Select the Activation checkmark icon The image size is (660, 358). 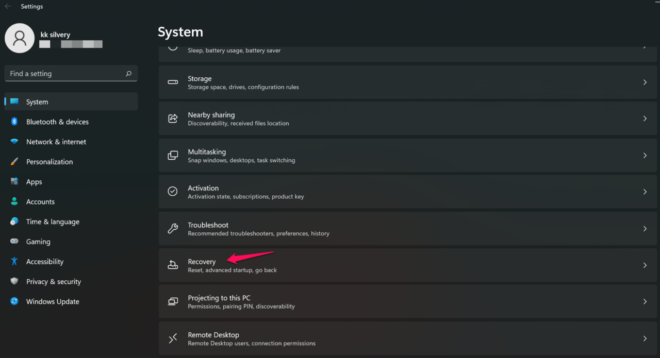pos(173,192)
